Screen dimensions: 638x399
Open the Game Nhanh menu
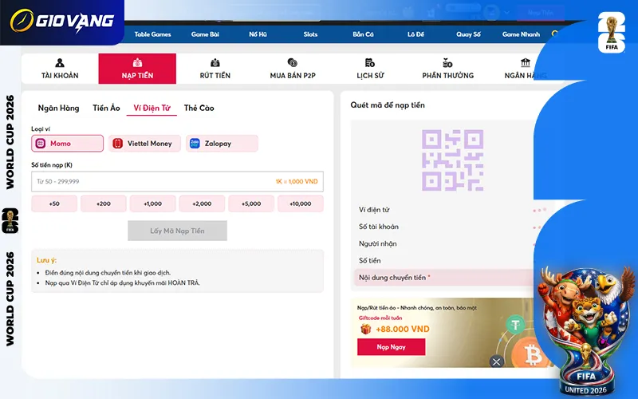click(521, 34)
